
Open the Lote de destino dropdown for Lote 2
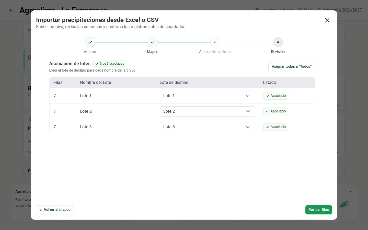tap(207, 111)
